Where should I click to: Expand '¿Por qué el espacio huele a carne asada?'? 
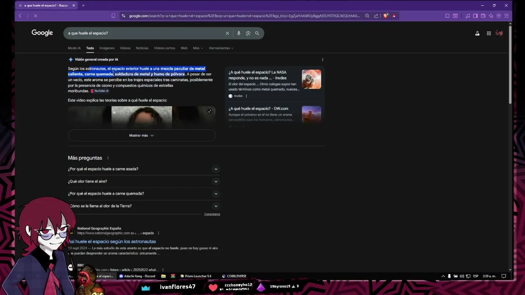144,169
